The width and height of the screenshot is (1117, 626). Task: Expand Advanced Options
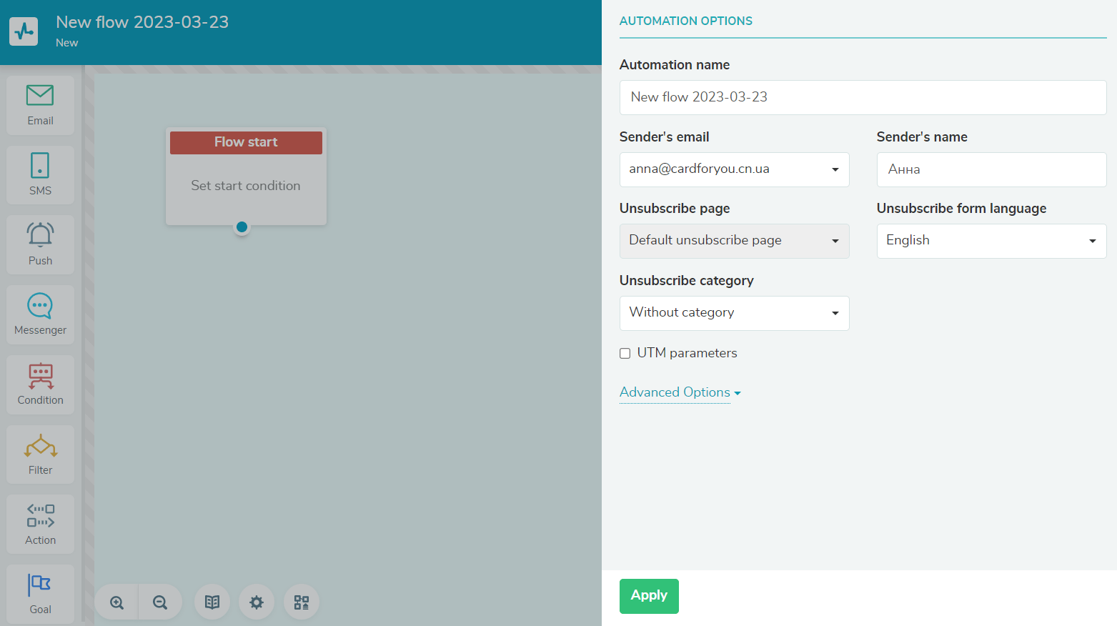(680, 392)
